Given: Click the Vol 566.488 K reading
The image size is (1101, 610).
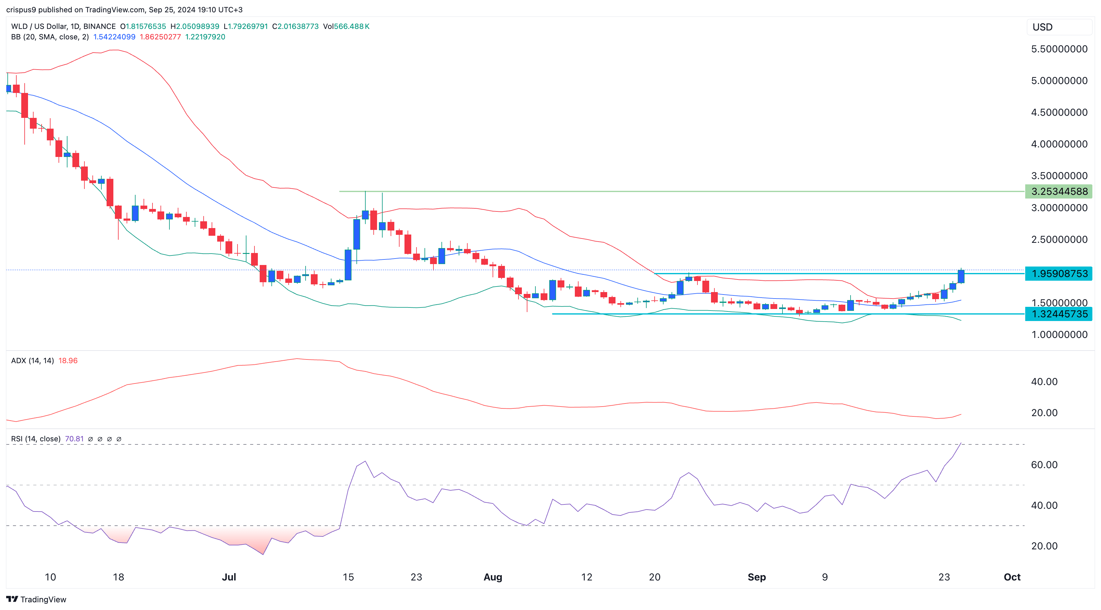Looking at the screenshot, I should [346, 26].
